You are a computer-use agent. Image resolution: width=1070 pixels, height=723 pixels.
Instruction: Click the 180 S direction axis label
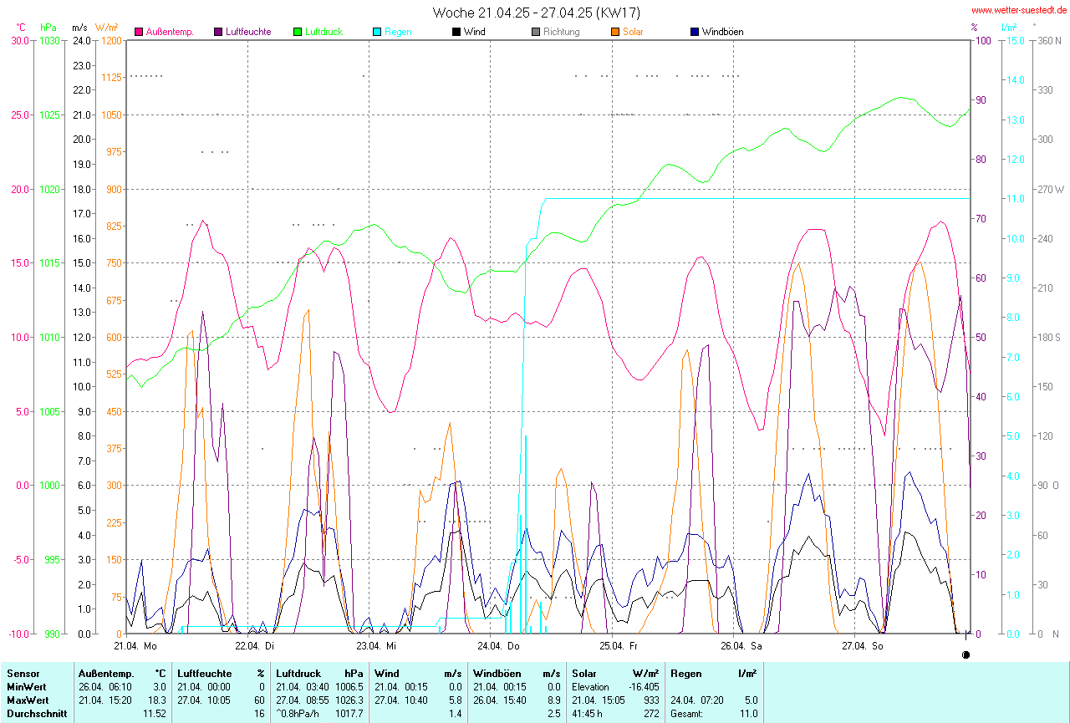[x=1050, y=338]
